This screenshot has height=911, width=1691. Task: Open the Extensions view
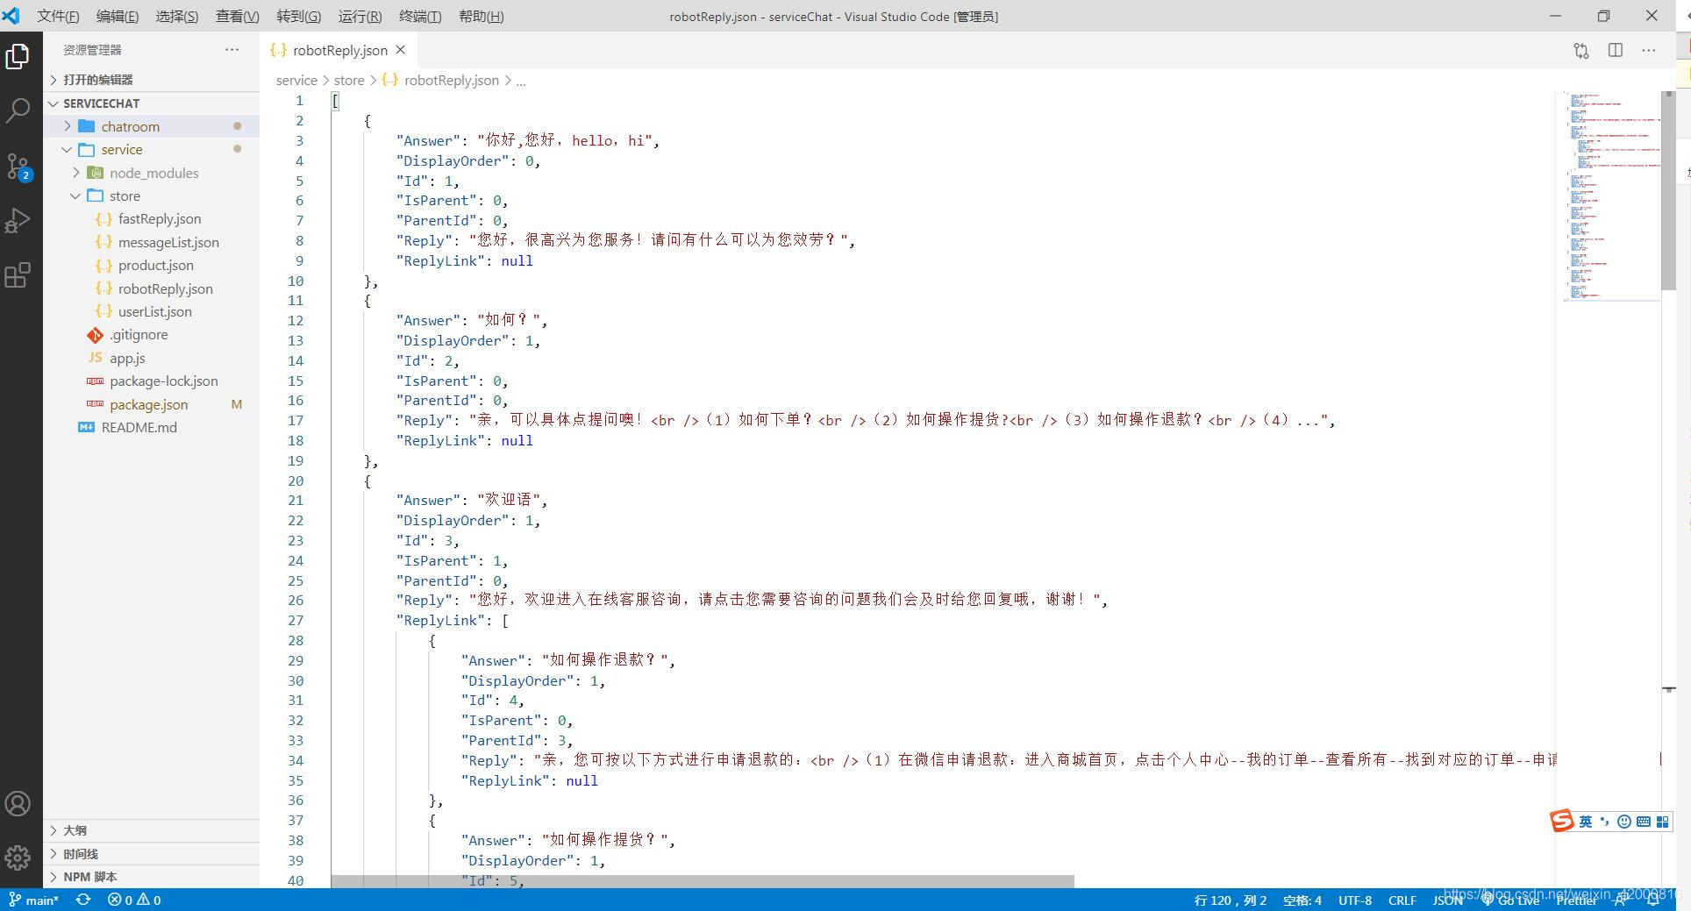[18, 275]
